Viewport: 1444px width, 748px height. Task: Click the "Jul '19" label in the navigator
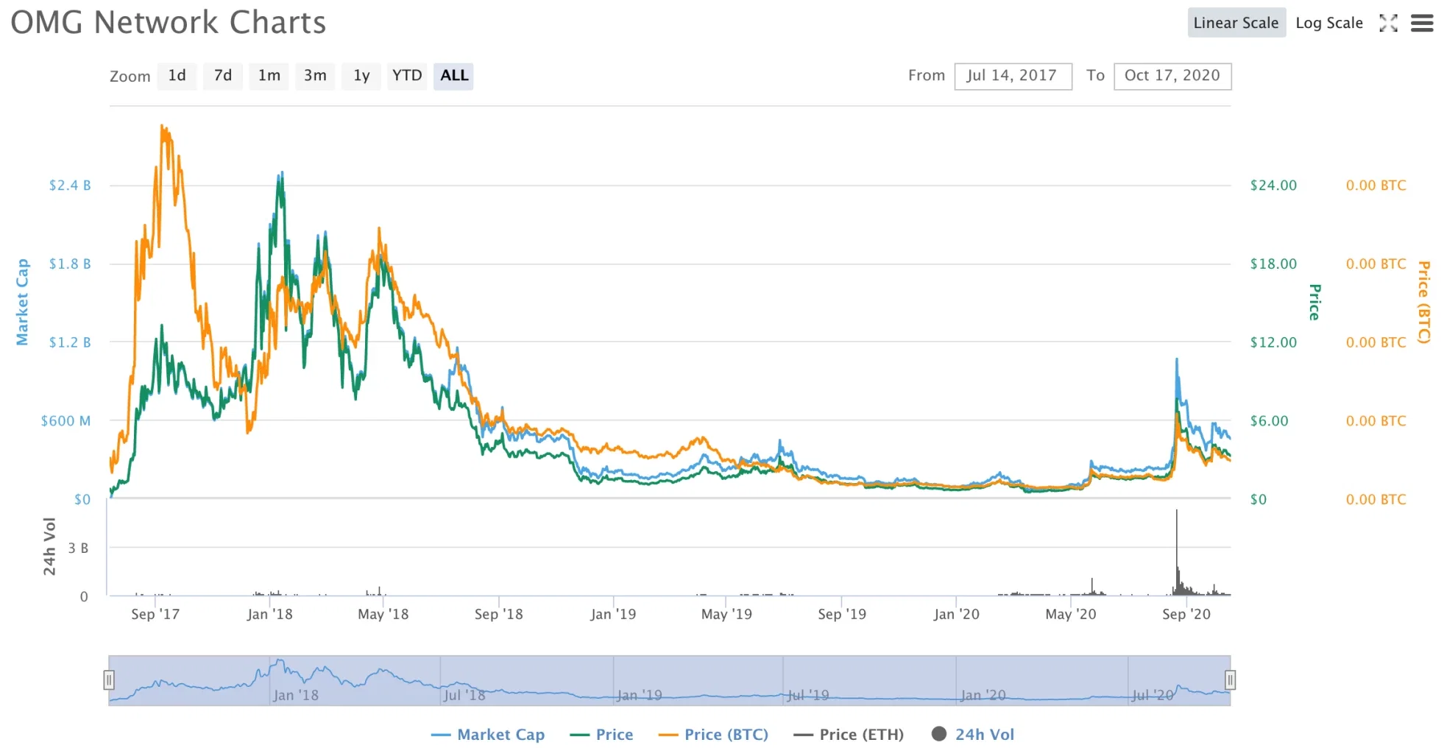click(x=808, y=695)
